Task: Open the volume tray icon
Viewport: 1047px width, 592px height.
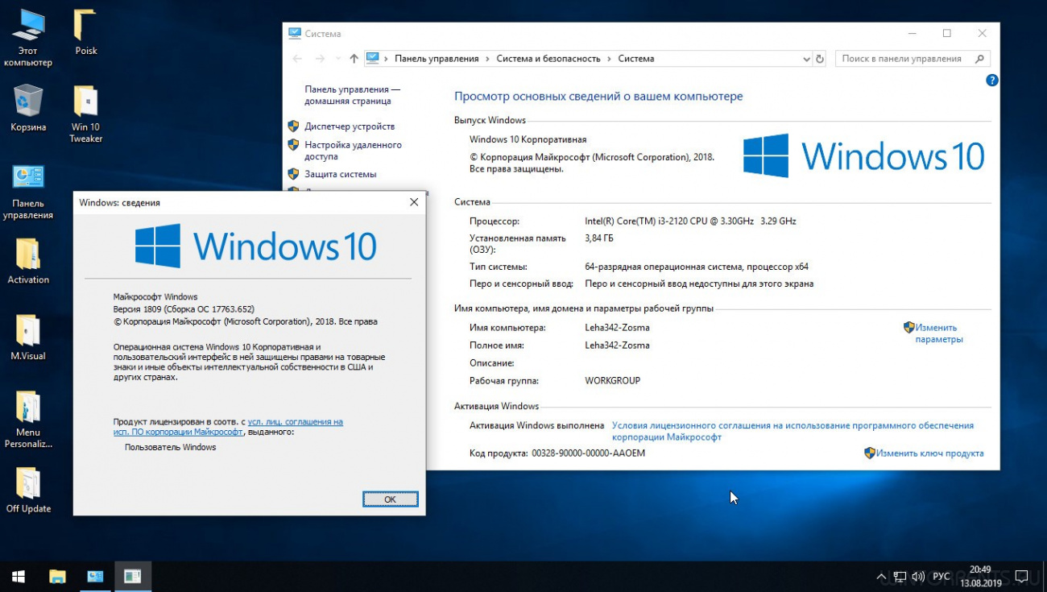Action: [x=918, y=577]
